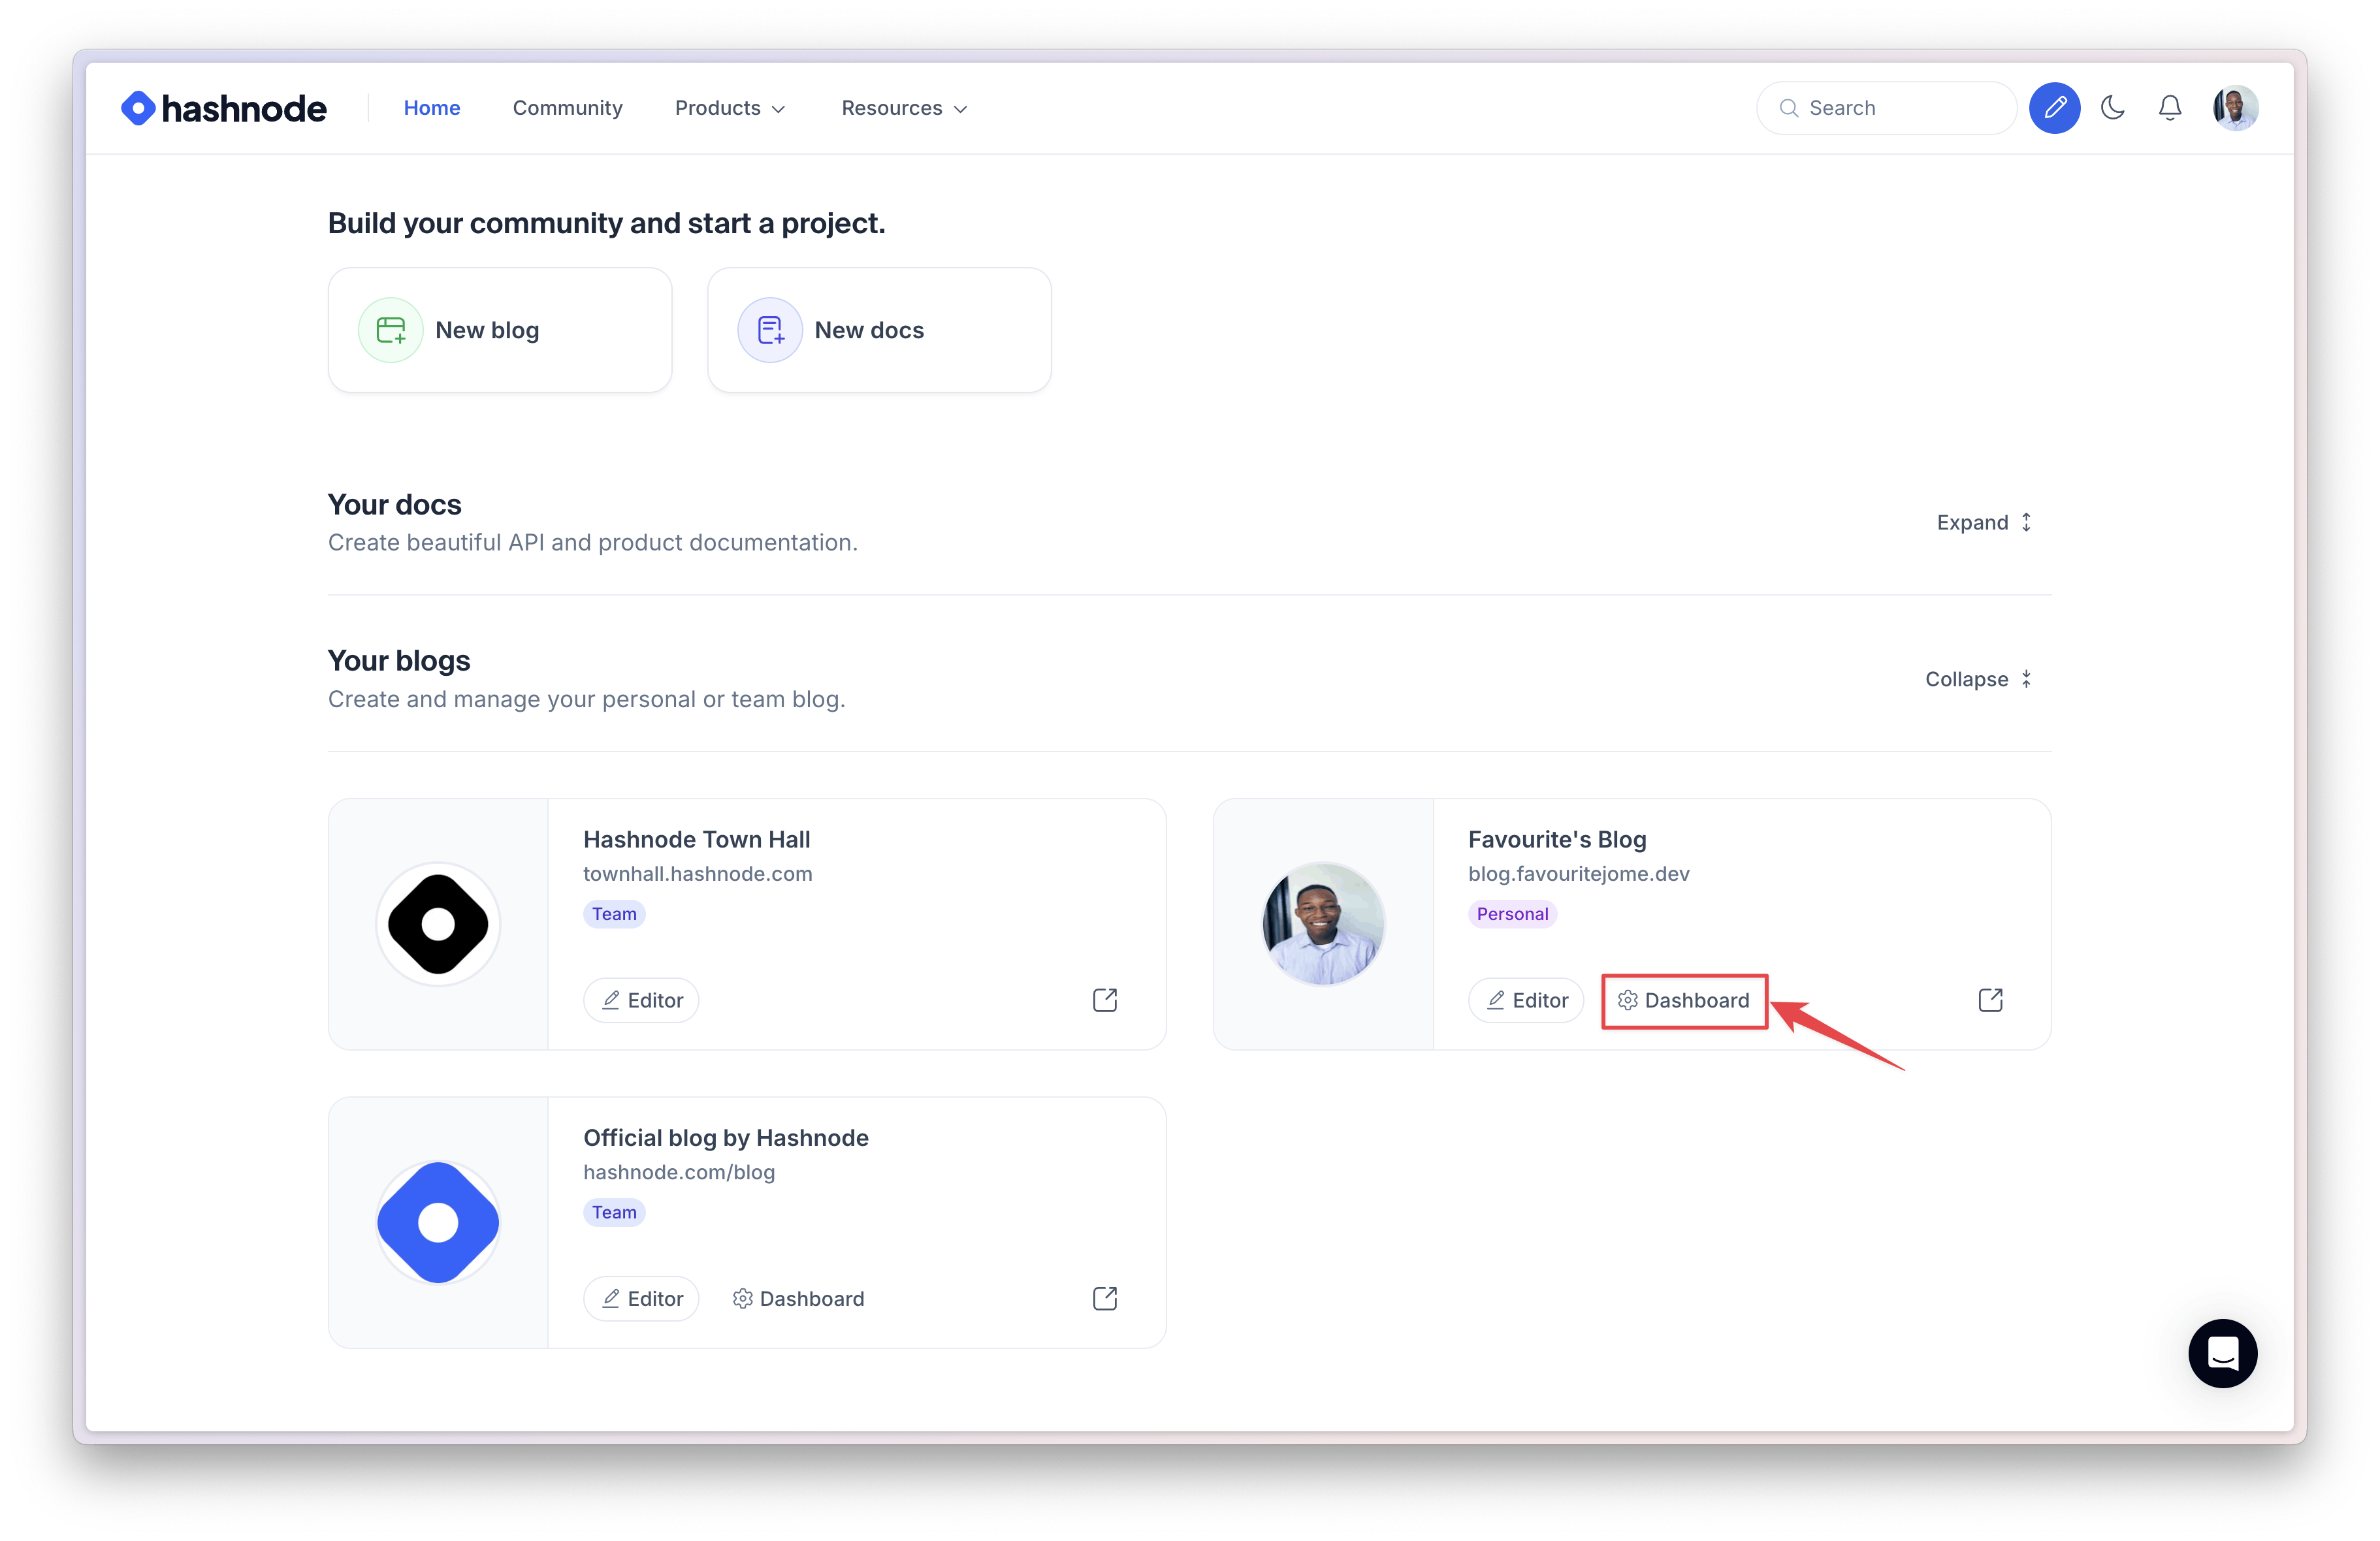Open notifications bell icon
This screenshot has height=1541, width=2380.
[x=2170, y=109]
